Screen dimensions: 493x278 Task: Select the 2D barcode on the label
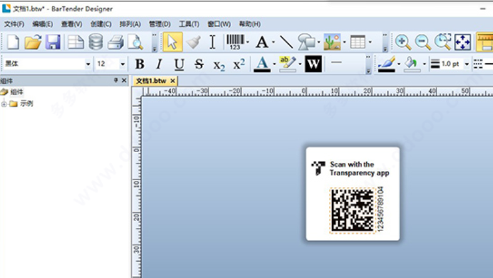(x=352, y=210)
